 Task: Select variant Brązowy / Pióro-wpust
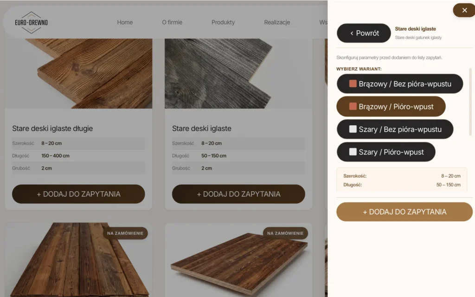(x=391, y=106)
